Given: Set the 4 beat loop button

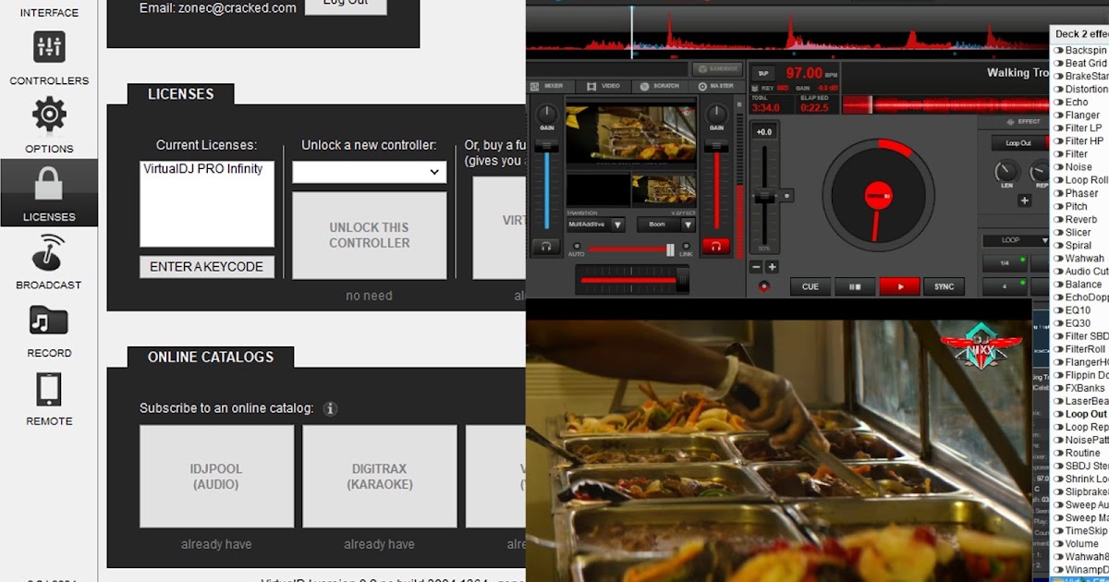Looking at the screenshot, I should [x=1004, y=288].
